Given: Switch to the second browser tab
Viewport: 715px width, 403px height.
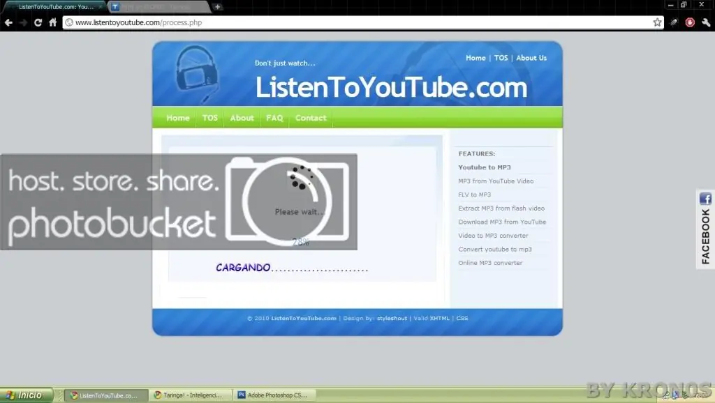Looking at the screenshot, I should pyautogui.click(x=159, y=7).
